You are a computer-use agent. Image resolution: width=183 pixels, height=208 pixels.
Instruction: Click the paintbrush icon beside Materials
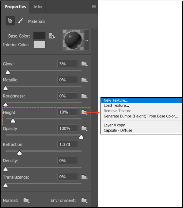click(x=20, y=21)
